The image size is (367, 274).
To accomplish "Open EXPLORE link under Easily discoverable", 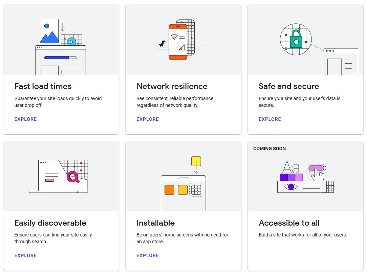I will pos(25,255).
